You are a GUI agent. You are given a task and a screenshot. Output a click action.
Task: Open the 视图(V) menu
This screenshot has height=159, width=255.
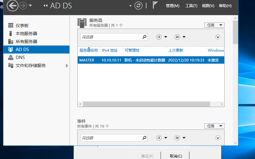pyautogui.click(x=208, y=6)
